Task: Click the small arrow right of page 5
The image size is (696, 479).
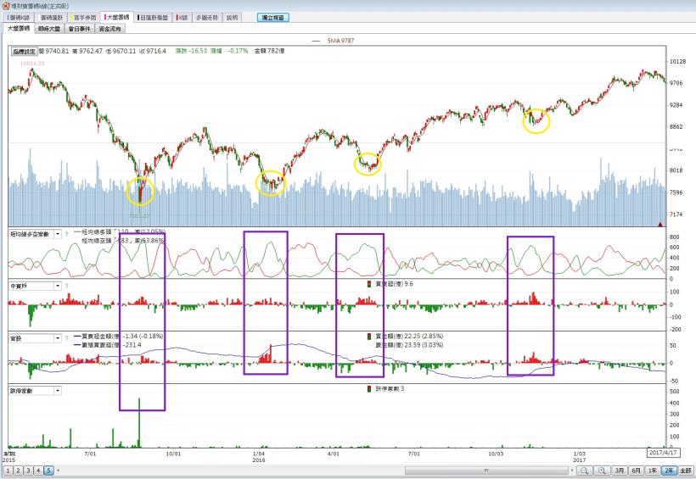Action: click(59, 471)
